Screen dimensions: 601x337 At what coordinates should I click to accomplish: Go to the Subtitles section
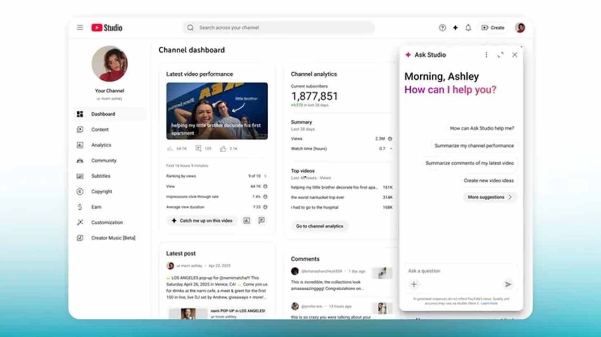100,176
